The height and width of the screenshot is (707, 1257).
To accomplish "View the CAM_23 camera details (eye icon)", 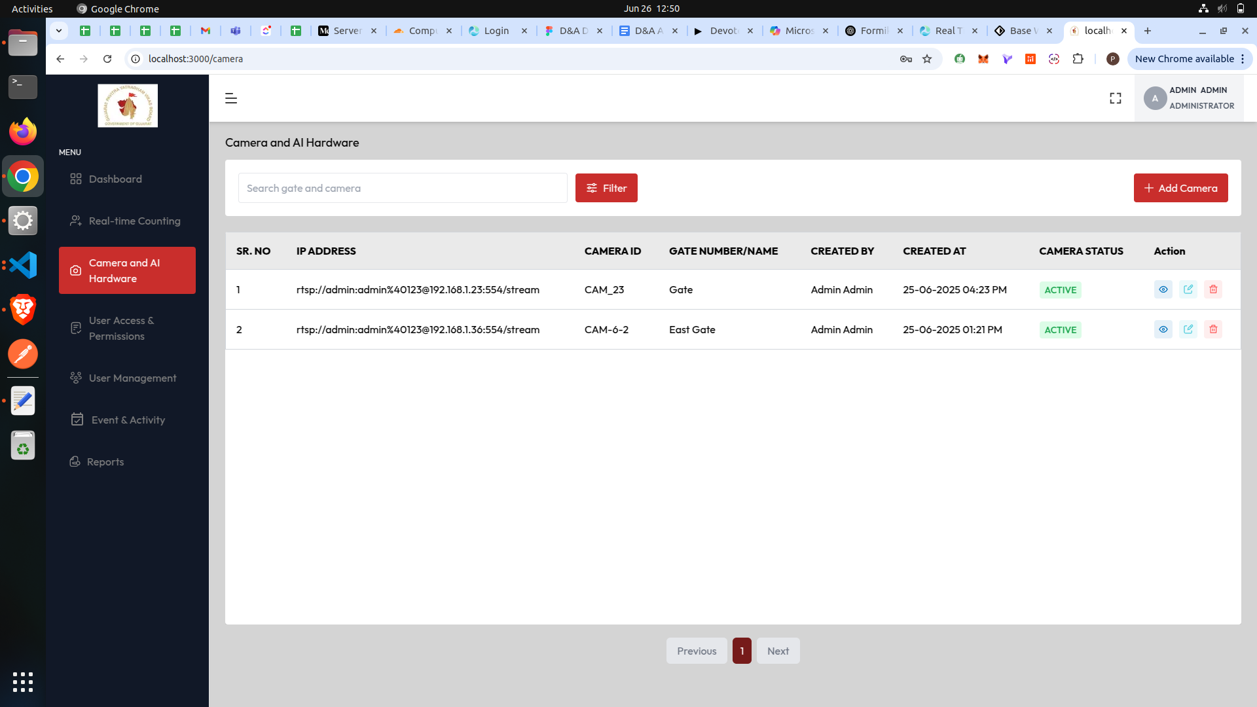I will pos(1163,289).
